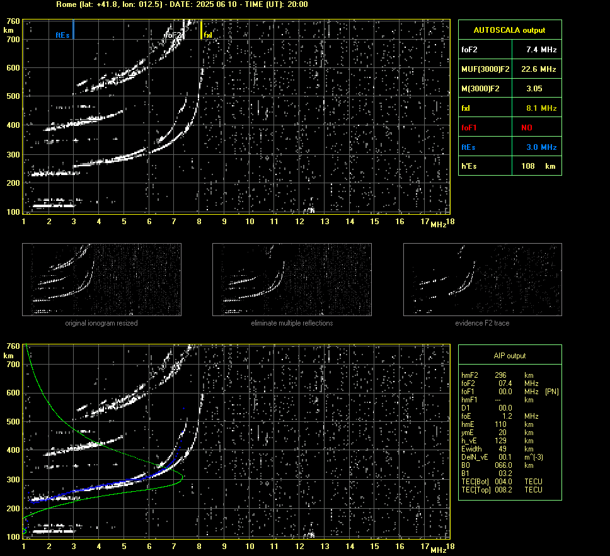610x556 pixels.
Task: Click the green electron density profile peak in bottom ionogram
Action: coord(181,476)
